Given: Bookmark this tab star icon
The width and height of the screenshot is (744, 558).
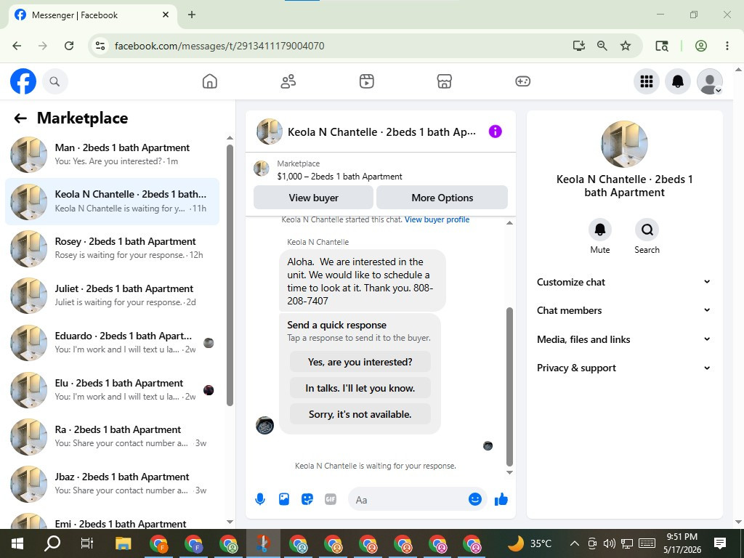Looking at the screenshot, I should click(x=626, y=46).
